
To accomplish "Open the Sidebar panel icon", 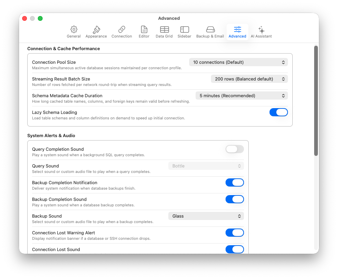I will pyautogui.click(x=185, y=29).
